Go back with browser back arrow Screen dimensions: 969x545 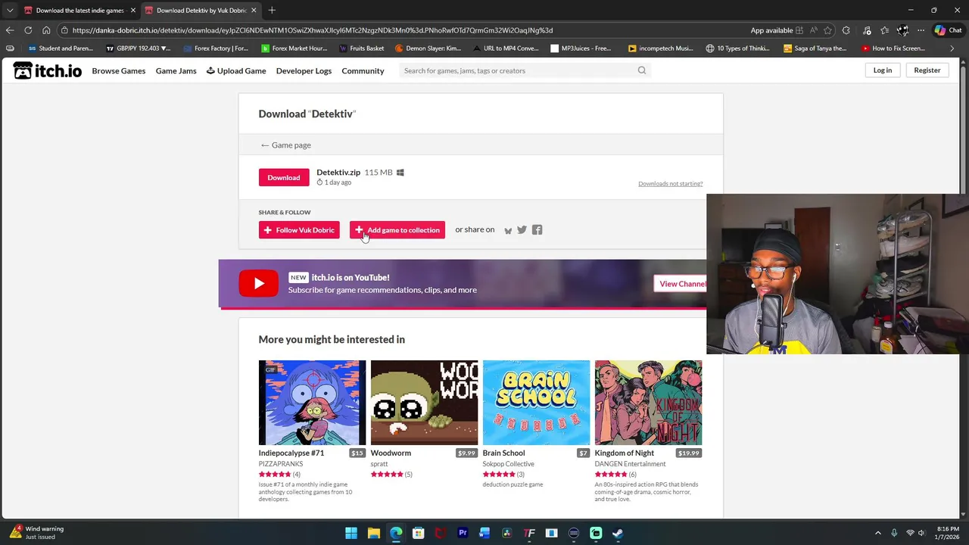click(x=9, y=30)
